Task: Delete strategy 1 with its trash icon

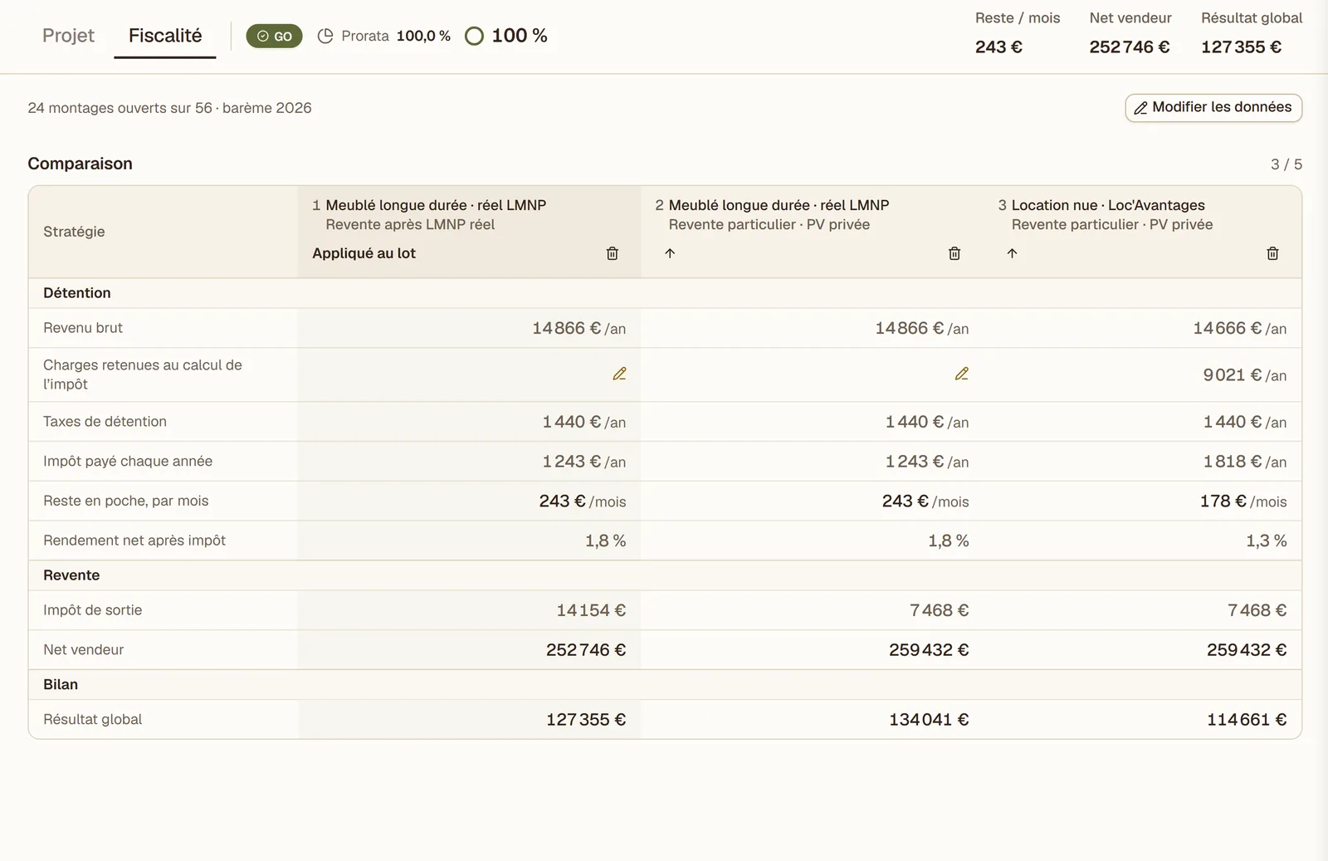Action: (613, 253)
